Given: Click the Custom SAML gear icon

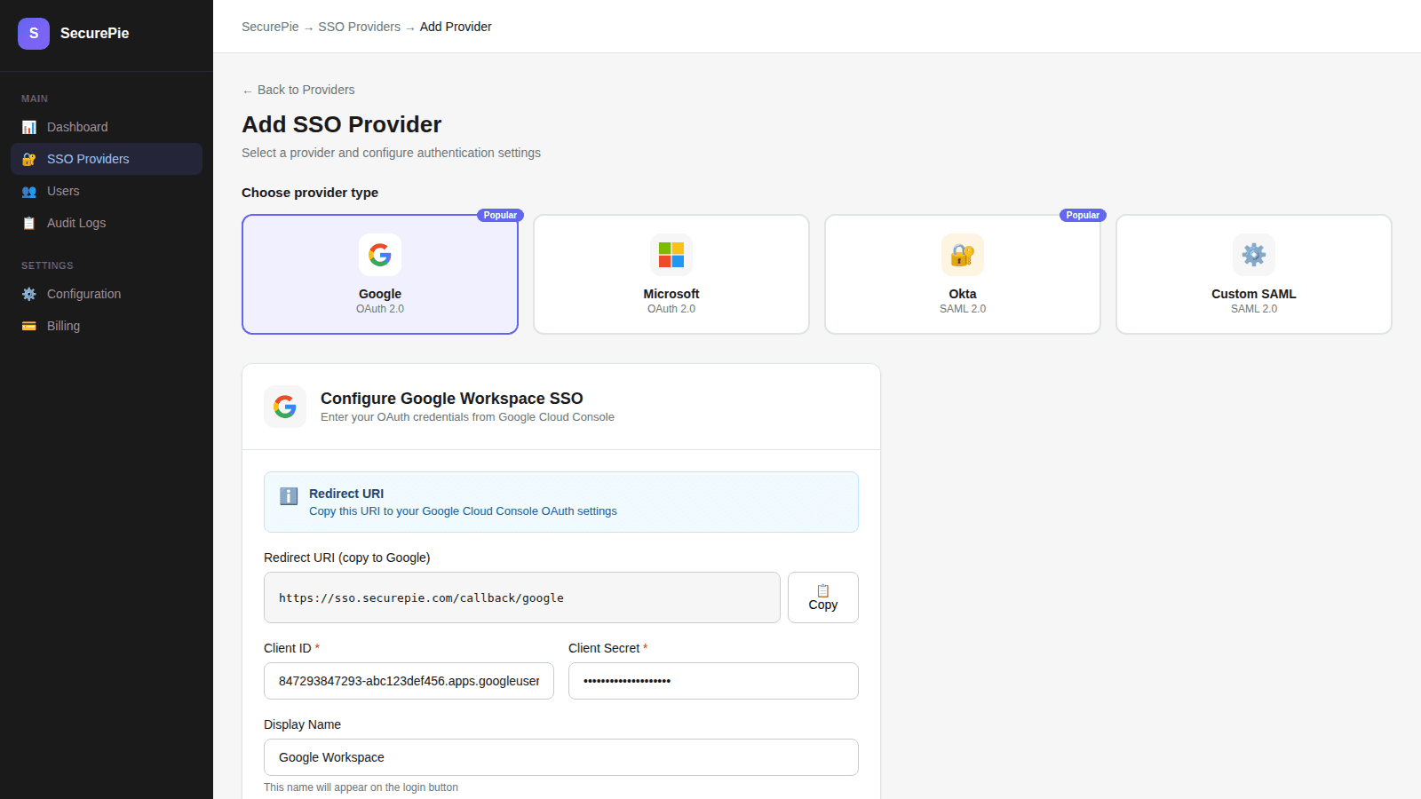Looking at the screenshot, I should tap(1254, 255).
